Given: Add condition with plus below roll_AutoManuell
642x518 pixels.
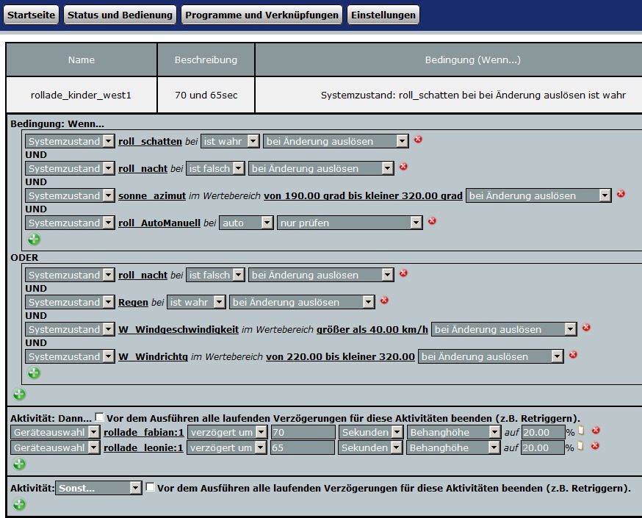Looking at the screenshot, I should tap(34, 239).
